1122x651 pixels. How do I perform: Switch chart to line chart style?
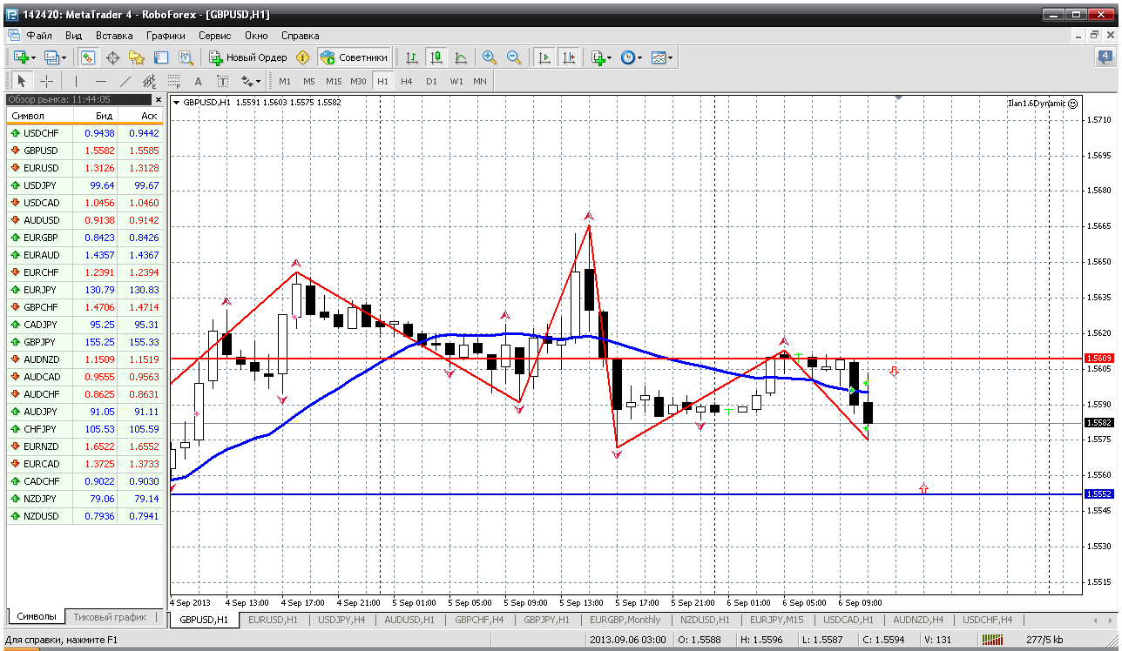tap(461, 57)
